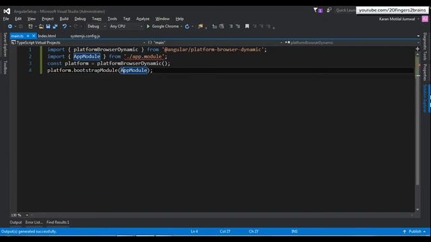
Task: Click the decrease indent toolbar icon
Action: point(214,26)
